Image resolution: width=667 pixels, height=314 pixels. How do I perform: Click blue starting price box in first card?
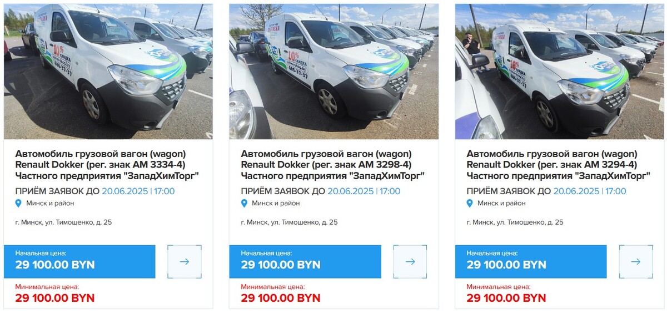(79, 261)
